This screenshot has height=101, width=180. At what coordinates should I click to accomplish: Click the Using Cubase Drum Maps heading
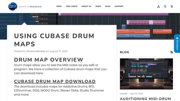point(54,40)
